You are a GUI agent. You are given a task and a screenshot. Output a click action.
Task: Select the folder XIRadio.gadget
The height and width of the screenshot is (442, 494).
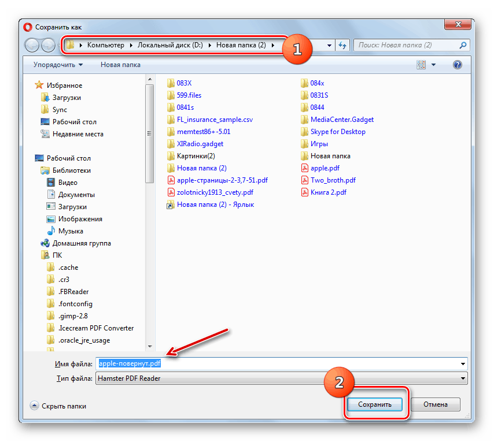[x=200, y=144]
